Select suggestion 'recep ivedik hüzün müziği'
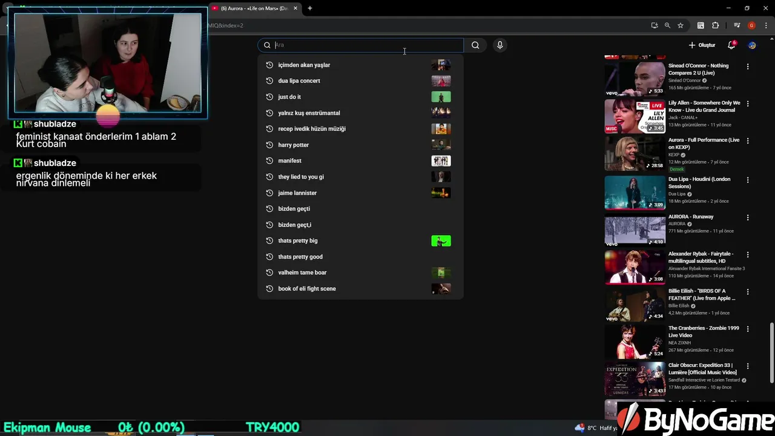The width and height of the screenshot is (775, 436). tap(360, 128)
